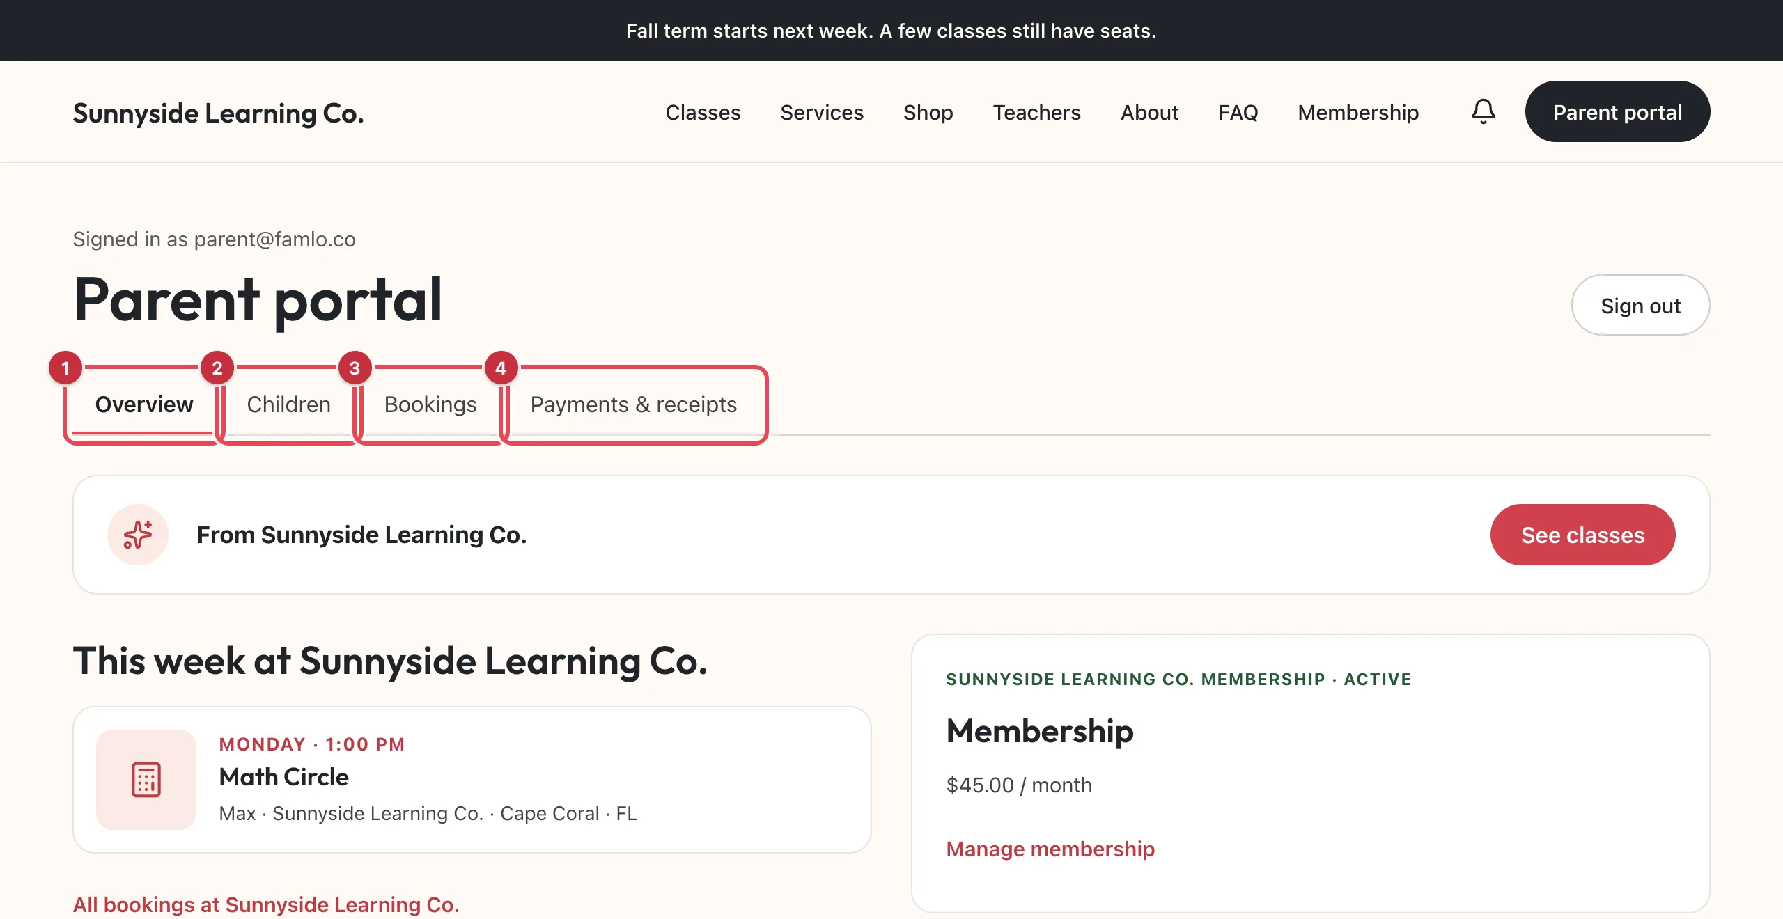Open the Math Circle booking title
Viewport: 1783px width, 919px height.
[x=283, y=777]
